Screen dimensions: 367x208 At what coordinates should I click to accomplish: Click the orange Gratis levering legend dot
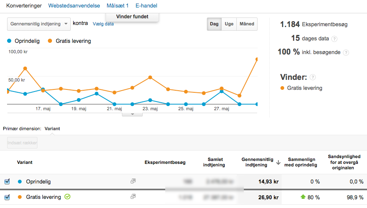(x=50, y=41)
